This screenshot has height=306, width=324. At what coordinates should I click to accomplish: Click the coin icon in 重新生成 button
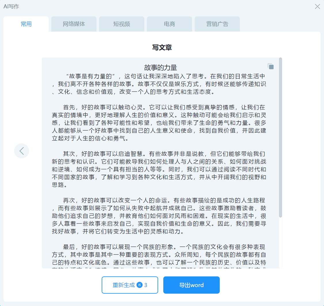tap(140, 285)
